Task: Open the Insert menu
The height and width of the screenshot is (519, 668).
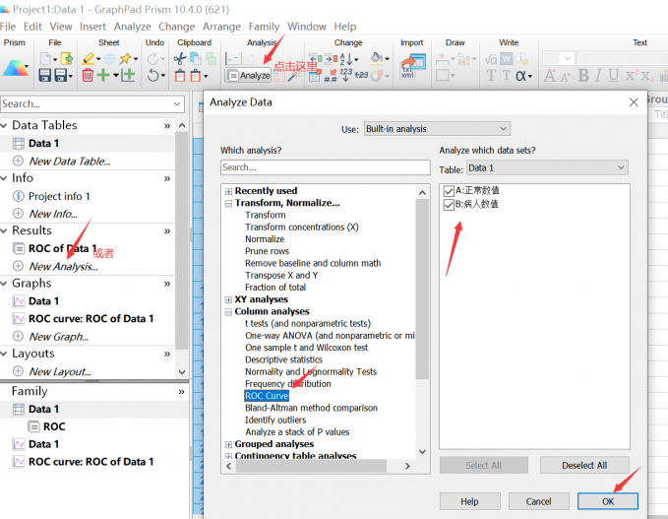Action: (x=92, y=27)
